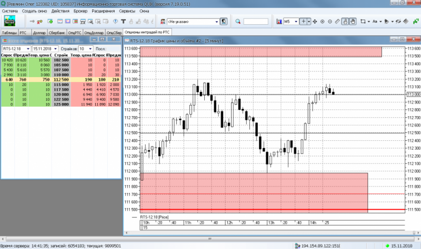Click the Страйк column header
This screenshot has height=249, width=421.
click(x=61, y=55)
